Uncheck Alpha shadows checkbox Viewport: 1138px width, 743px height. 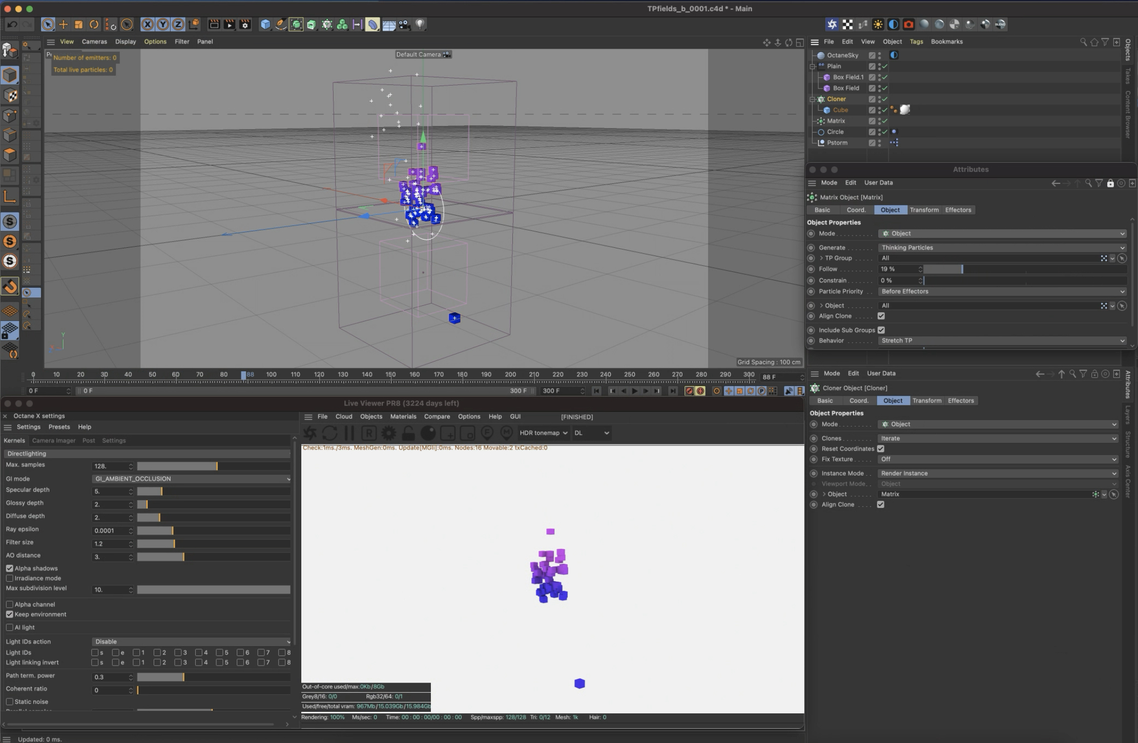point(10,568)
